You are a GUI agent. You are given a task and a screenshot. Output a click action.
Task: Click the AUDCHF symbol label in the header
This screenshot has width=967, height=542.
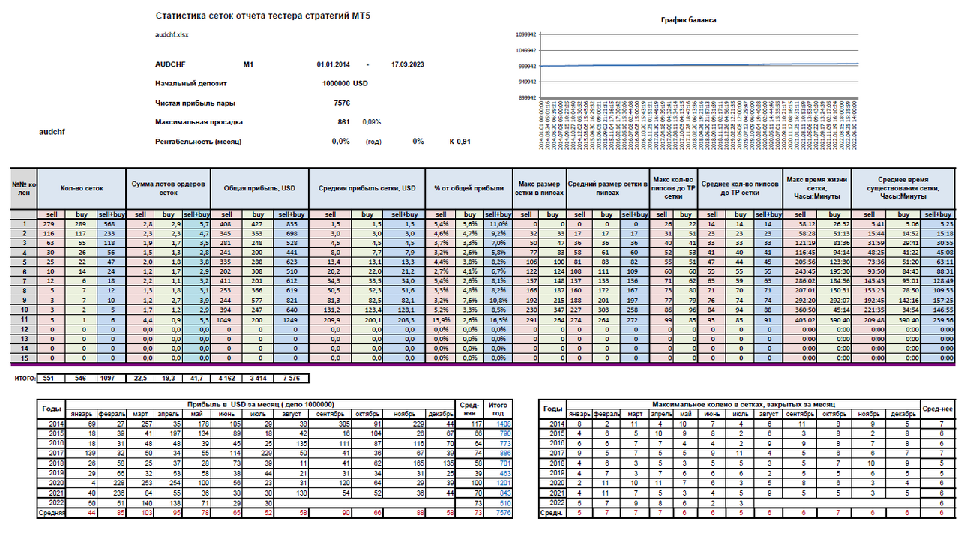click(x=169, y=65)
